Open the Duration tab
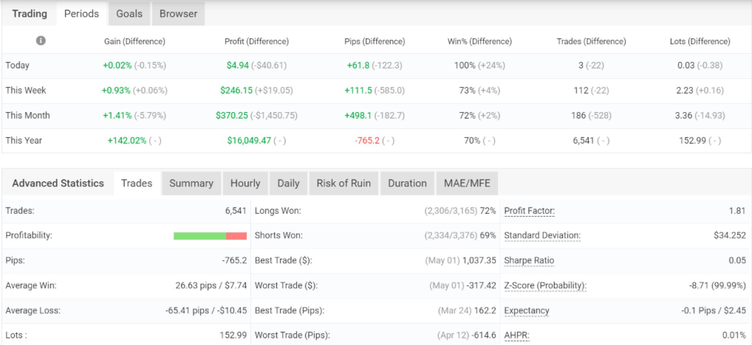Image resolution: width=752 pixels, height=345 pixels. click(x=407, y=183)
